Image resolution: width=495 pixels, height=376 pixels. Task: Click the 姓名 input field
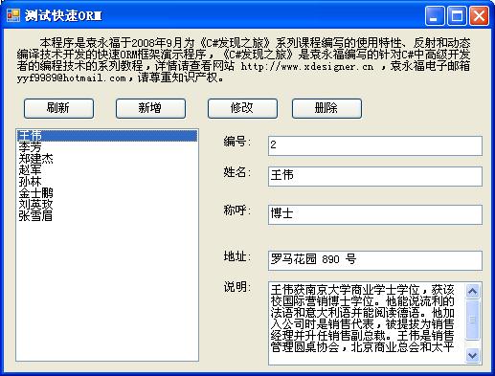(x=375, y=176)
